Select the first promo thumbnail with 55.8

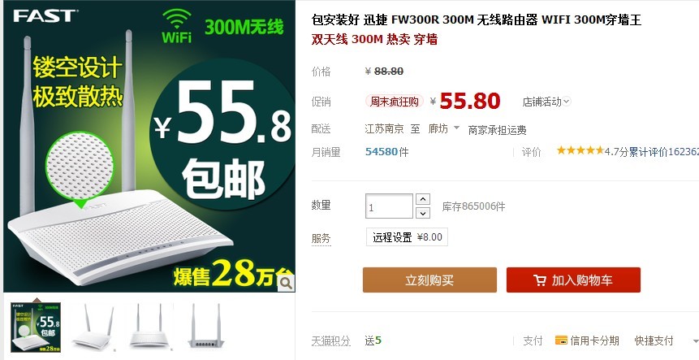click(36, 327)
